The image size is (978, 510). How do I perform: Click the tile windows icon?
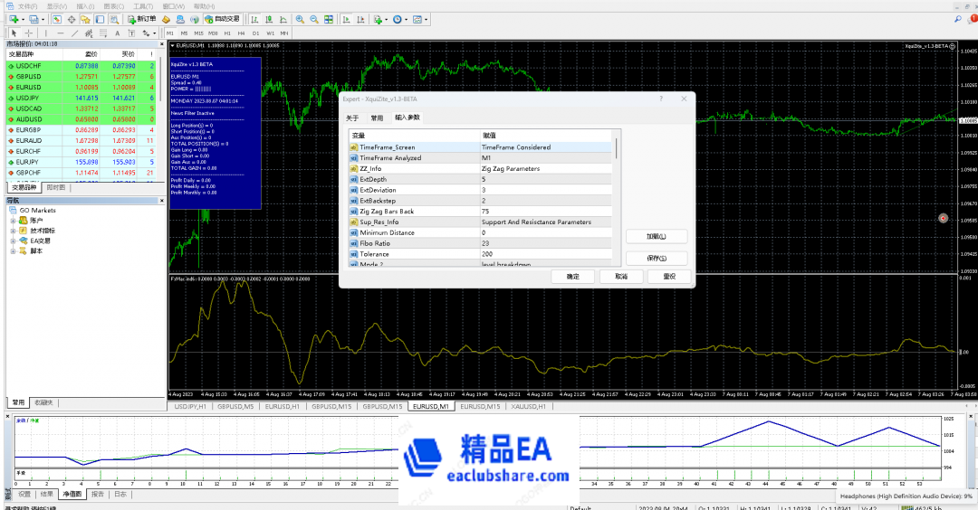click(327, 19)
